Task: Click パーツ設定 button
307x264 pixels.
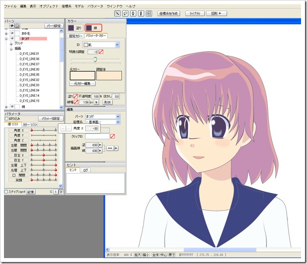Action: point(54,26)
